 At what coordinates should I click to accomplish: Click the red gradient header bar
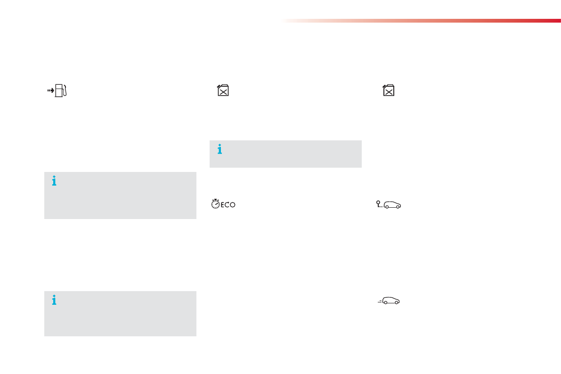click(424, 21)
